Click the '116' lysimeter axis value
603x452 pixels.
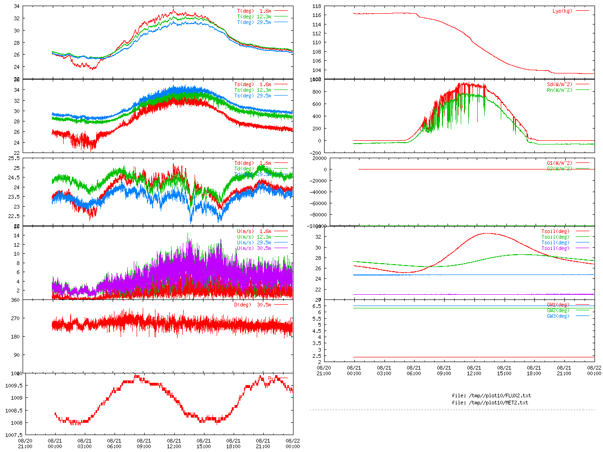click(x=317, y=16)
